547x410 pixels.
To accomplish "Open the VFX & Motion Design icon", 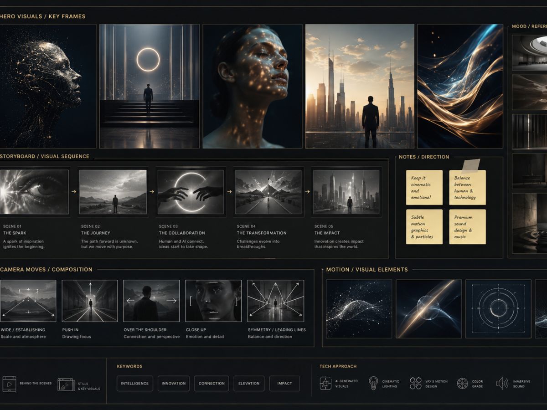I will (415, 383).
